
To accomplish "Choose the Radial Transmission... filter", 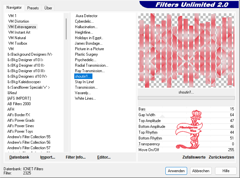I will [91, 65].
